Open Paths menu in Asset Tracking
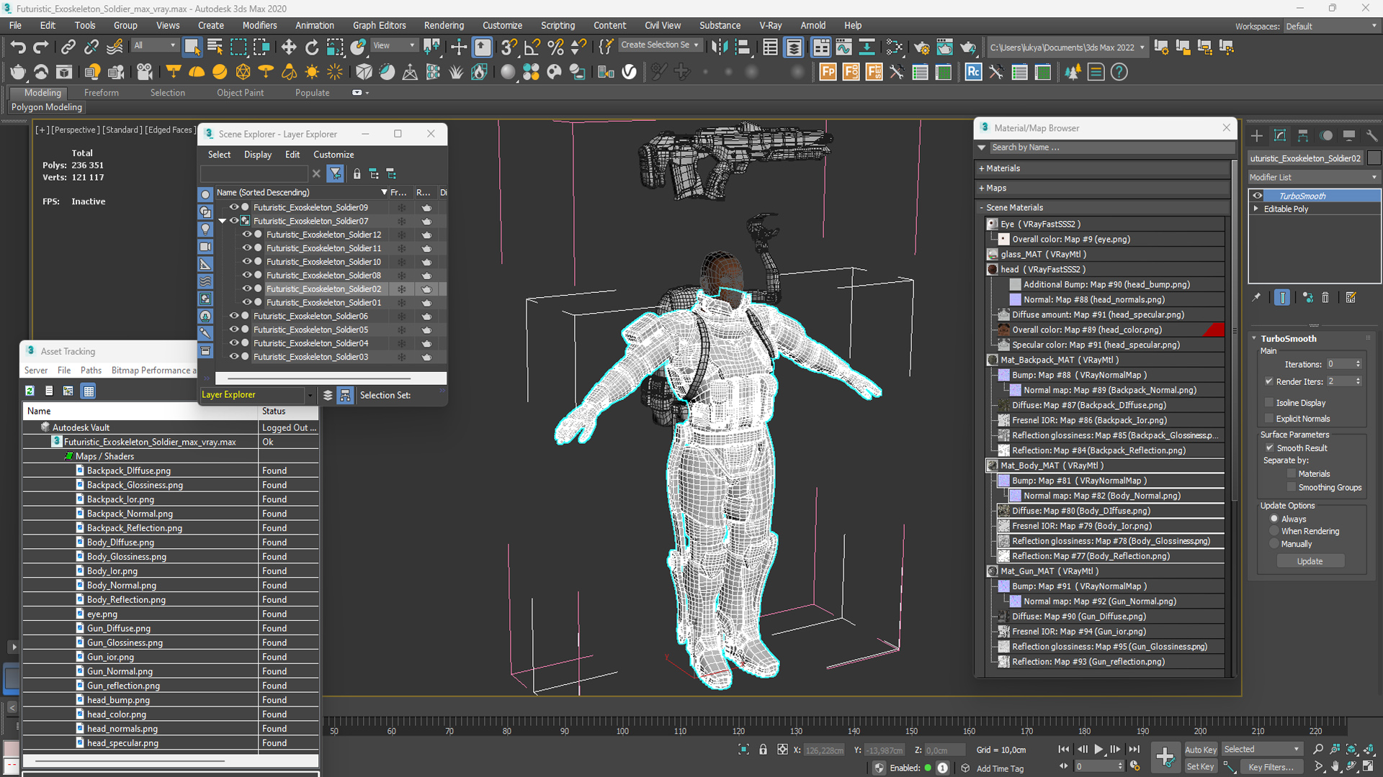The width and height of the screenshot is (1383, 777). pos(91,371)
